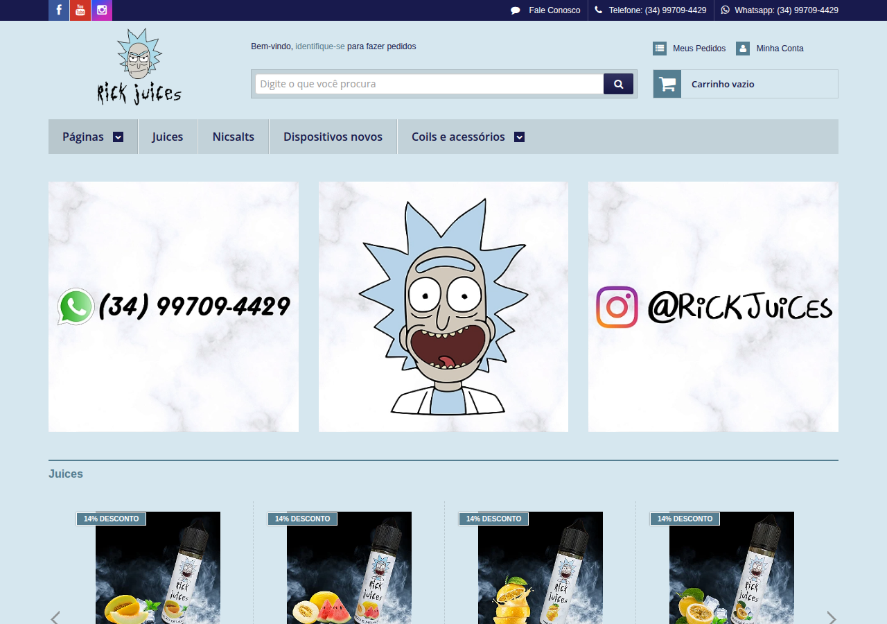Open the Juices menu item
887x624 pixels.
click(x=168, y=137)
